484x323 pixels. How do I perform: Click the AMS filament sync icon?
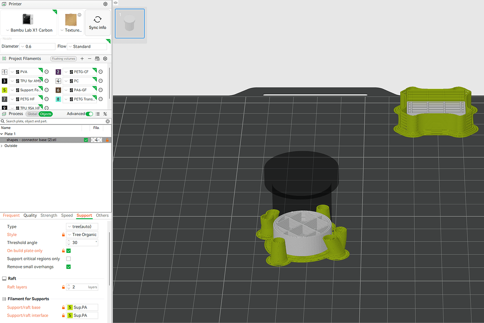pyautogui.click(x=97, y=58)
